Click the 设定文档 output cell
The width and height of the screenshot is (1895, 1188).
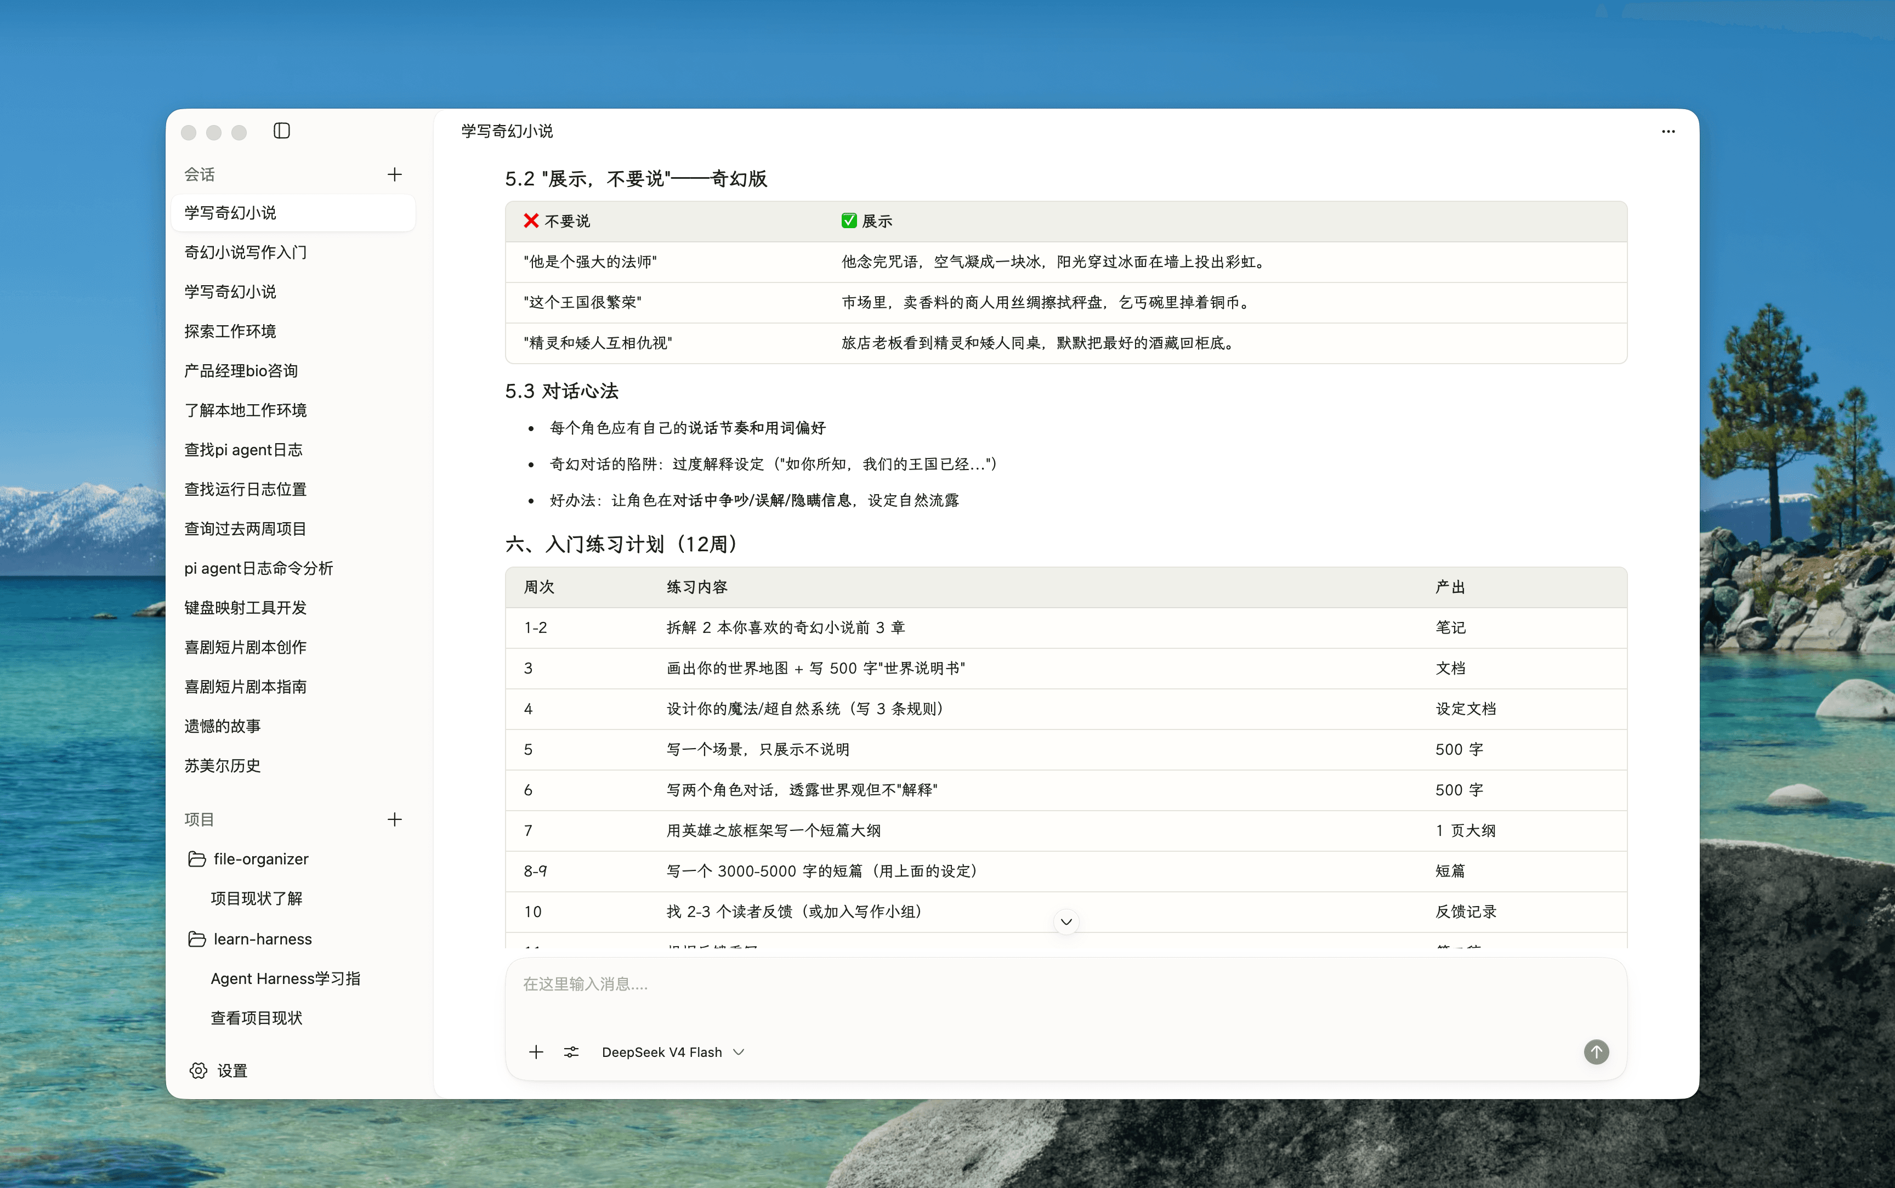[1466, 710]
